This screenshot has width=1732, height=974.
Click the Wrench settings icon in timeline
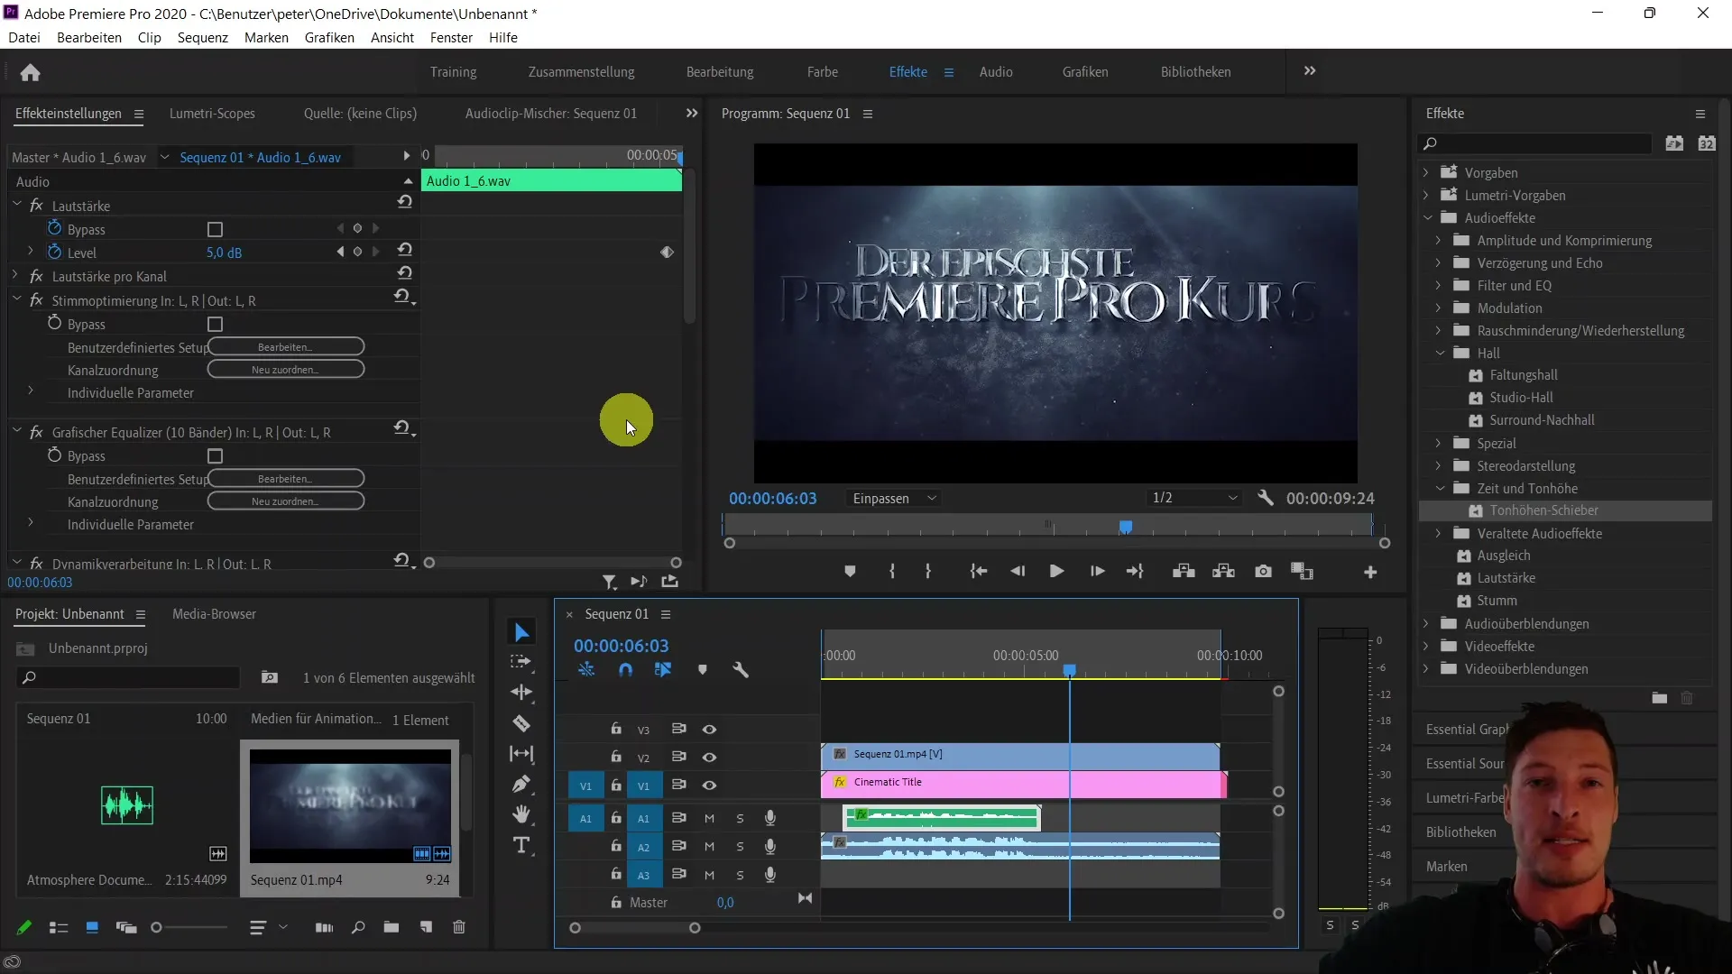742,669
